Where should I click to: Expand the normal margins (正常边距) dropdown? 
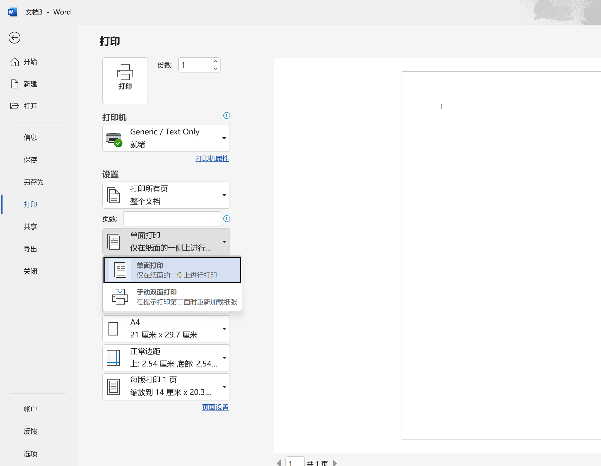pos(166,358)
